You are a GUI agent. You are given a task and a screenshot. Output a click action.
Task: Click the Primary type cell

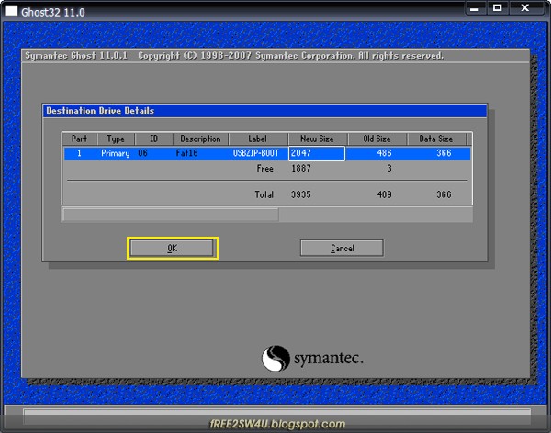point(116,153)
